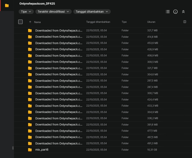
Task: Open the Terakhir dimodifikasi filter dropdown
Action: (x=53, y=12)
